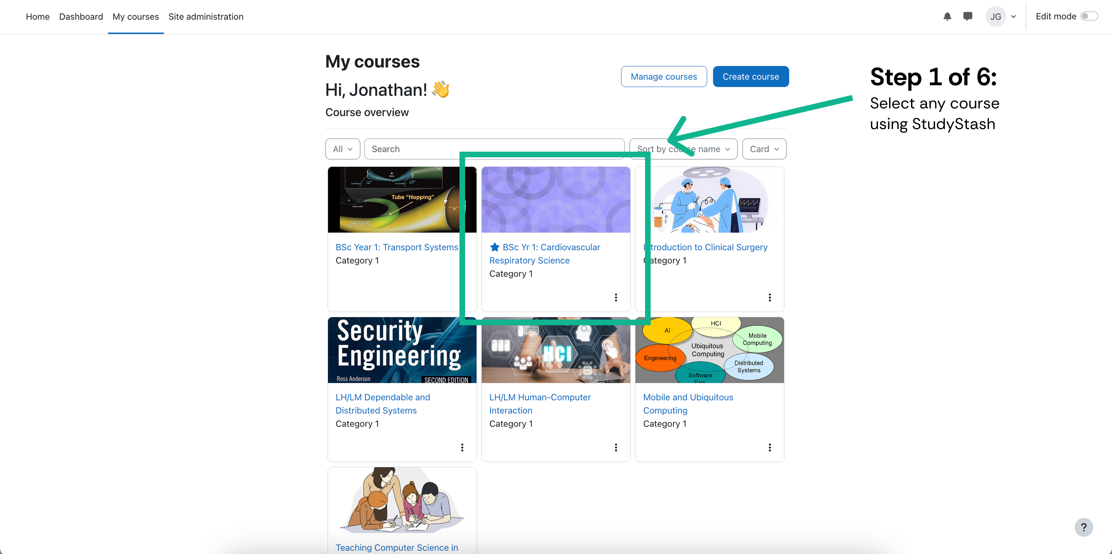Click the HCI course image

pyautogui.click(x=556, y=350)
